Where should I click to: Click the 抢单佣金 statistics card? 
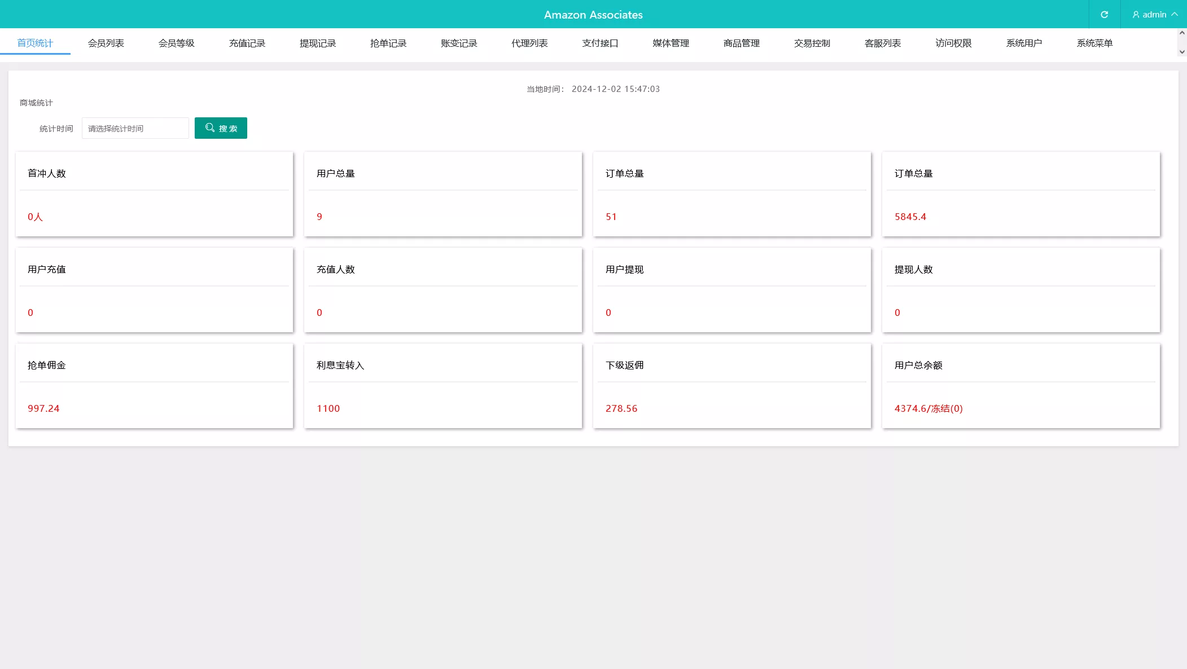(154, 386)
